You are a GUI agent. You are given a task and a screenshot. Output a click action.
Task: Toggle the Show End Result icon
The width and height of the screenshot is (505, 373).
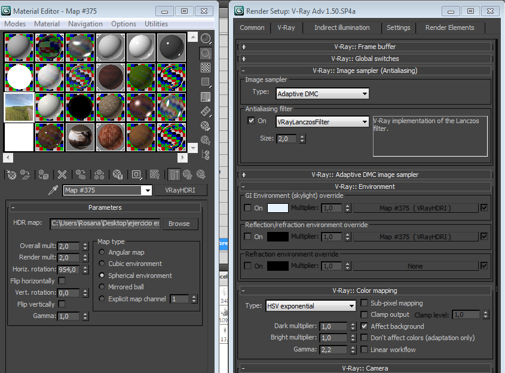[175, 175]
